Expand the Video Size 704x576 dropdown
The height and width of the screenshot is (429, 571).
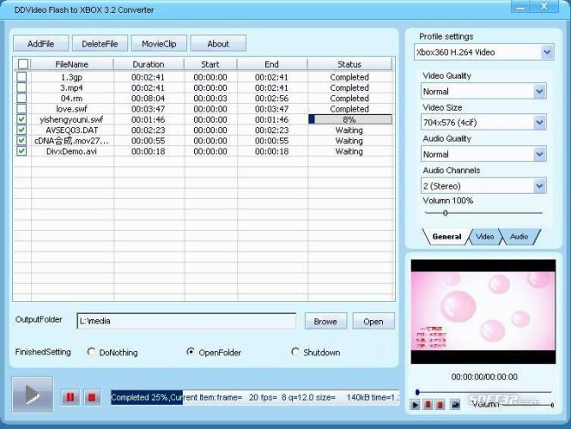coord(539,122)
